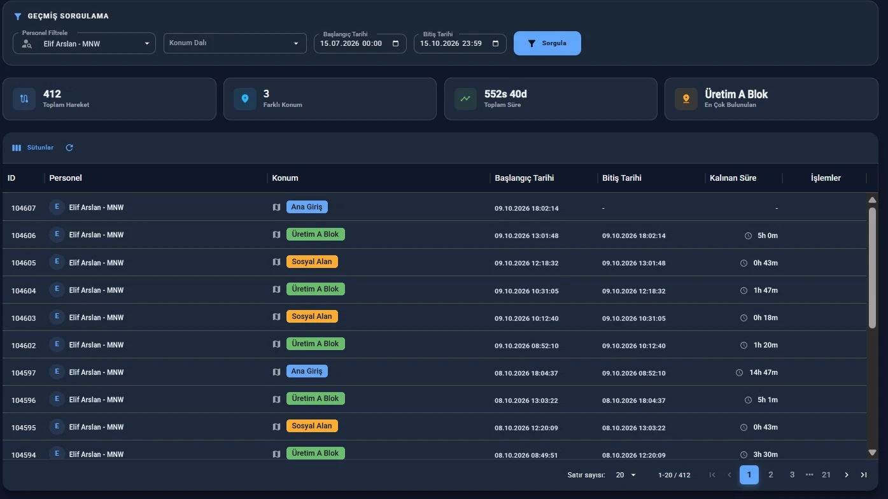888x499 pixels.
Task: Click Sosyal Alan tag in row 104605
Action: (312, 262)
